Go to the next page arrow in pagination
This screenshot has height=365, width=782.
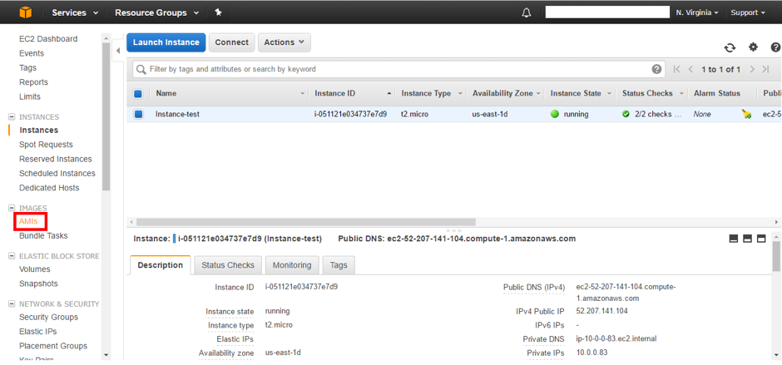tap(752, 69)
